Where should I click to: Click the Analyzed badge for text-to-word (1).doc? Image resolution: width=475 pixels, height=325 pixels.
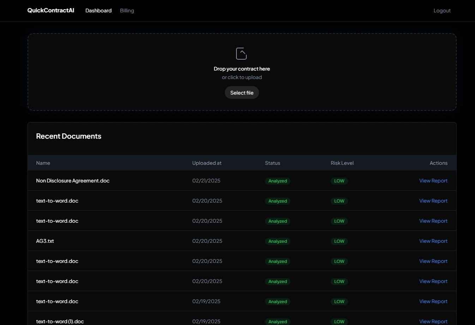point(278,322)
